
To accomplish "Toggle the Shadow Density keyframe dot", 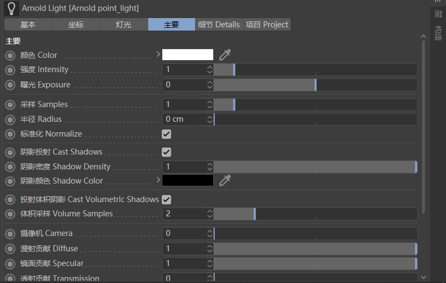I will point(10,167).
